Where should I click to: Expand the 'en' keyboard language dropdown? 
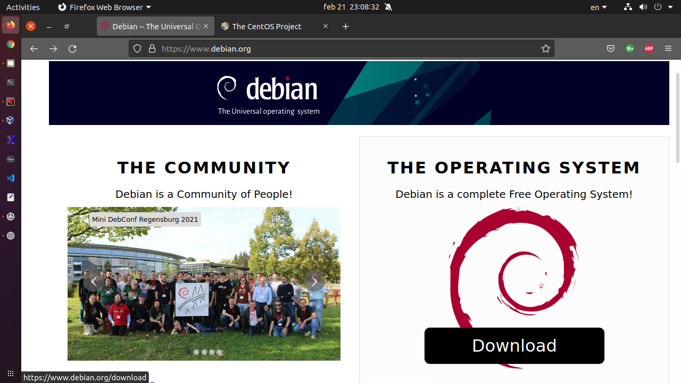click(x=598, y=7)
